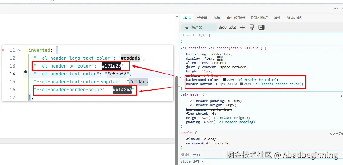Image resolution: width=343 pixels, height=165 pixels.
Task: Expand the struck-out padding var shorthand triangle
Action: tap(204, 122)
